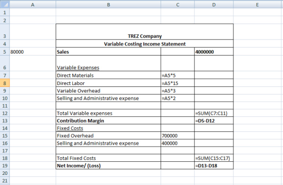
Task: Select the Net Income/ (Loss) cell
Action: click(108, 165)
